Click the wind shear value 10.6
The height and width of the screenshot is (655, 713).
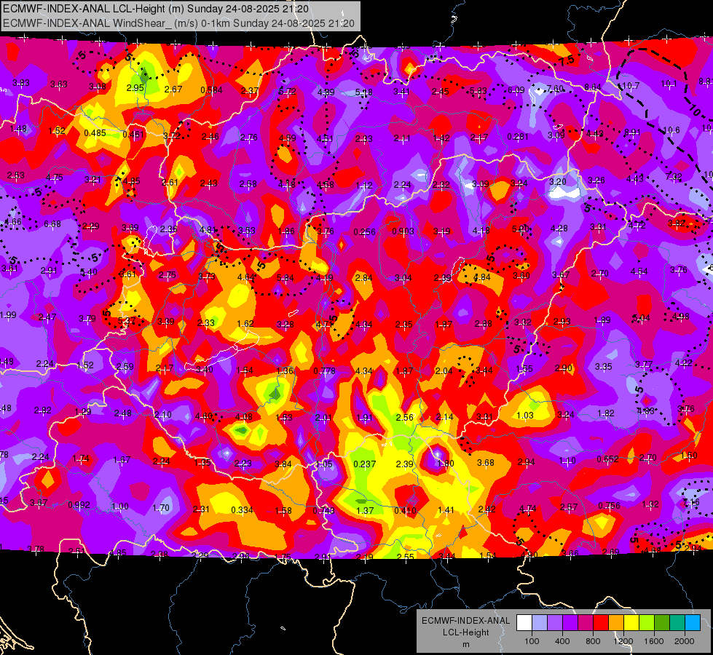(671, 130)
